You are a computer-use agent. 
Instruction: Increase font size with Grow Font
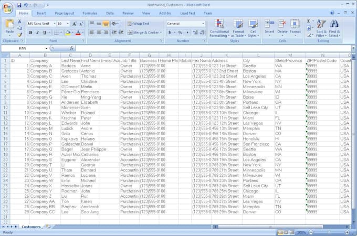coord(74,24)
